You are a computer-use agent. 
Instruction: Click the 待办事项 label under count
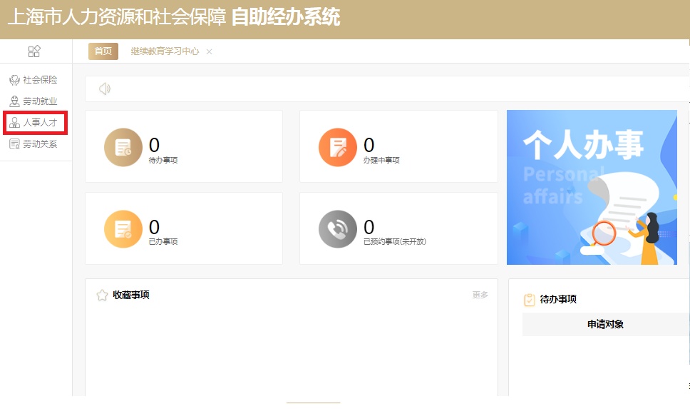[163, 160]
